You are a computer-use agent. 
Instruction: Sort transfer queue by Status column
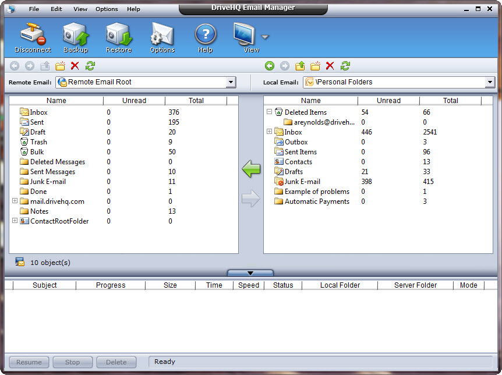(283, 285)
